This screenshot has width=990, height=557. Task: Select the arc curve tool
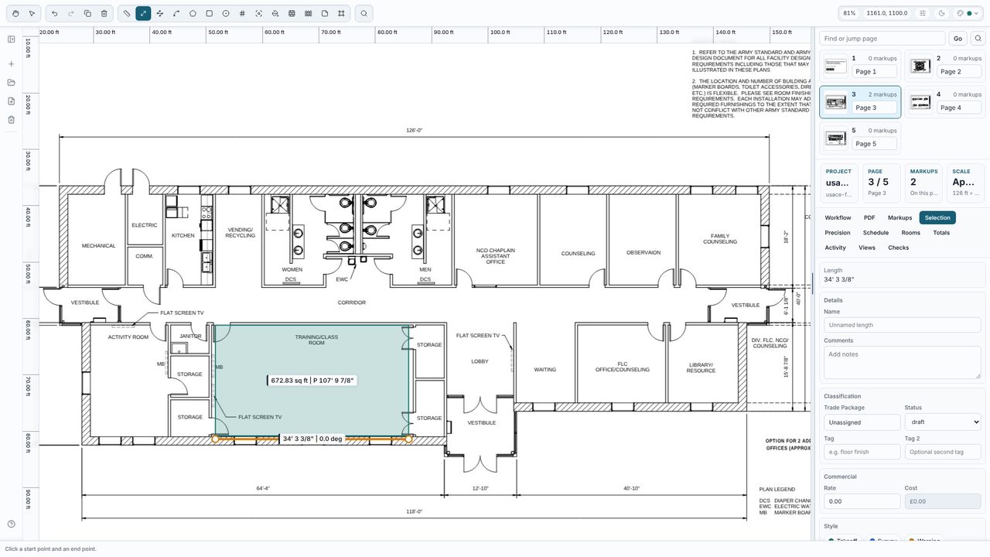(176, 13)
